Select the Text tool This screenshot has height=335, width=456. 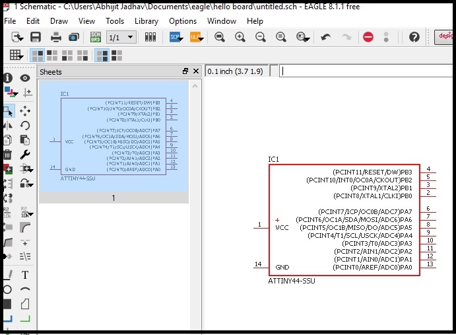tap(25, 275)
